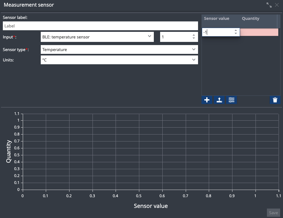Decrement the sensor value with down arrow

pos(236,33)
